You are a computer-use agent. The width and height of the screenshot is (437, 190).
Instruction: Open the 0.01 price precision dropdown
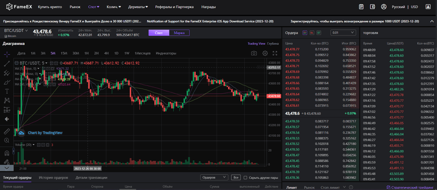pyautogui.click(x=343, y=33)
